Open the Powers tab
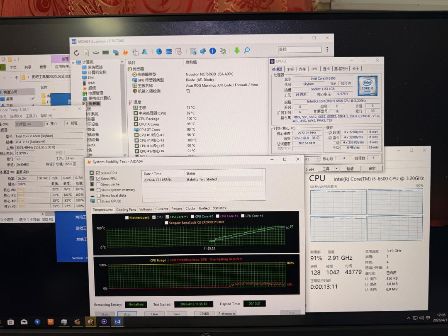Image resolution: width=448 pixels, height=336 pixels. tap(177, 209)
